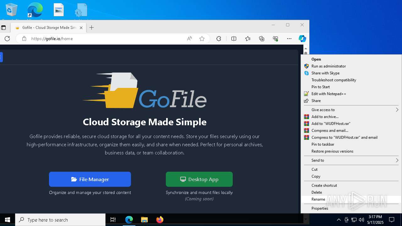Choose Create shortcut
Image resolution: width=402 pixels, height=226 pixels.
(x=351, y=186)
